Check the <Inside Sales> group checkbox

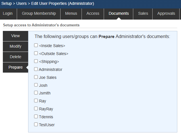click(36, 45)
